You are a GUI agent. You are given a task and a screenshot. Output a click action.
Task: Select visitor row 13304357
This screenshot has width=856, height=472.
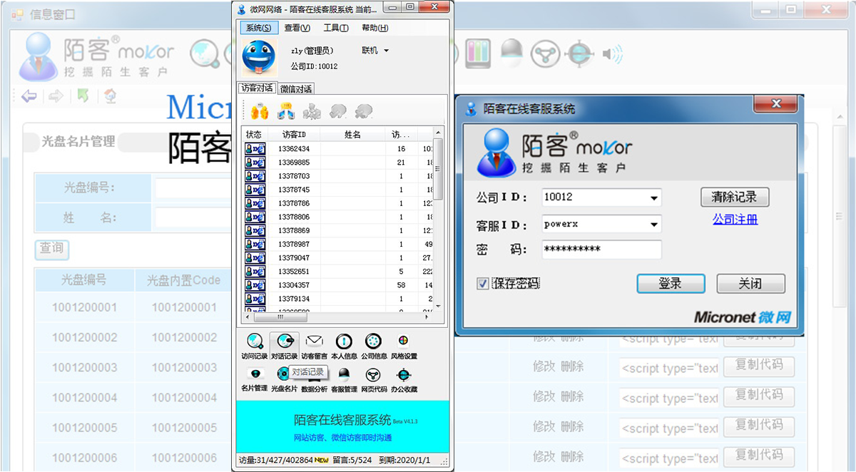coord(339,285)
